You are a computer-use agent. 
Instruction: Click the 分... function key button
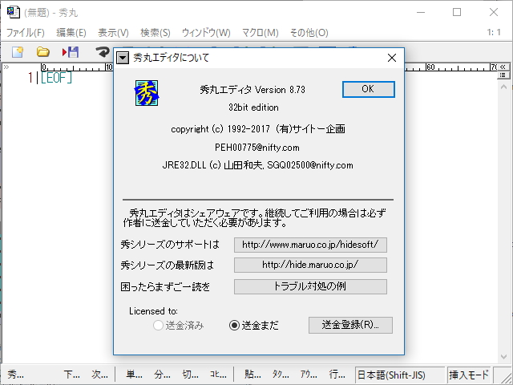coord(162,374)
